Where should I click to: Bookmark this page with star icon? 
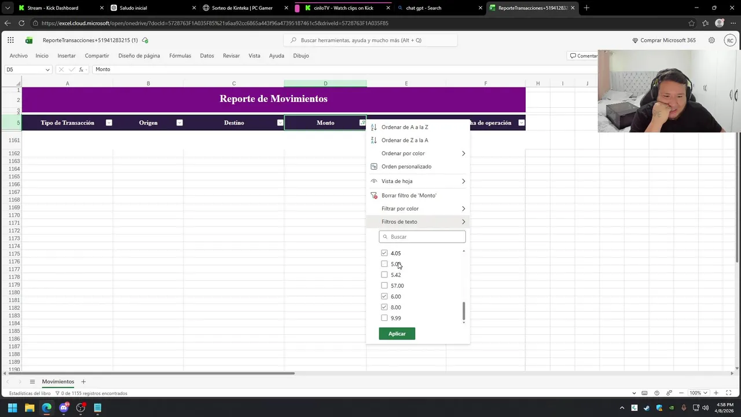tap(691, 23)
